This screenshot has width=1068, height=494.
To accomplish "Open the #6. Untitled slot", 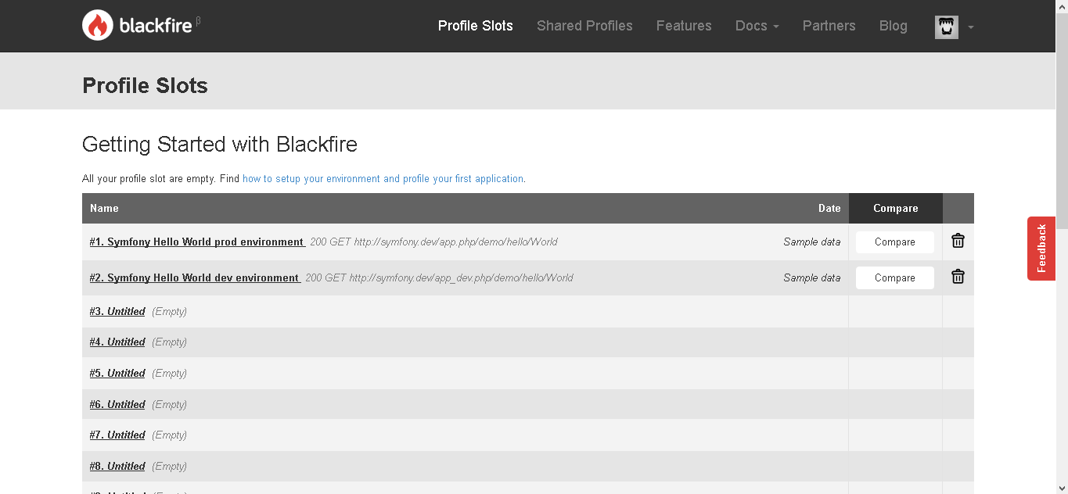I will 117,405.
